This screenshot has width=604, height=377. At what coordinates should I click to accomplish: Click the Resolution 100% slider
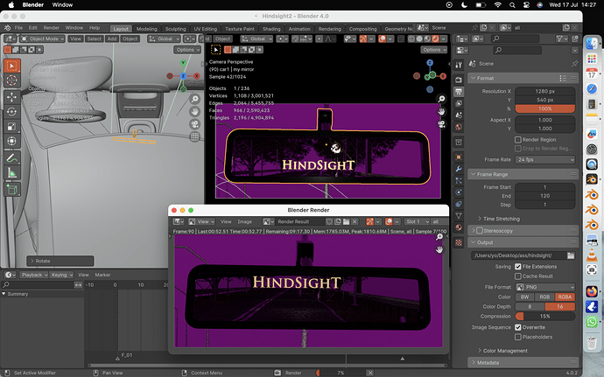tap(545, 108)
